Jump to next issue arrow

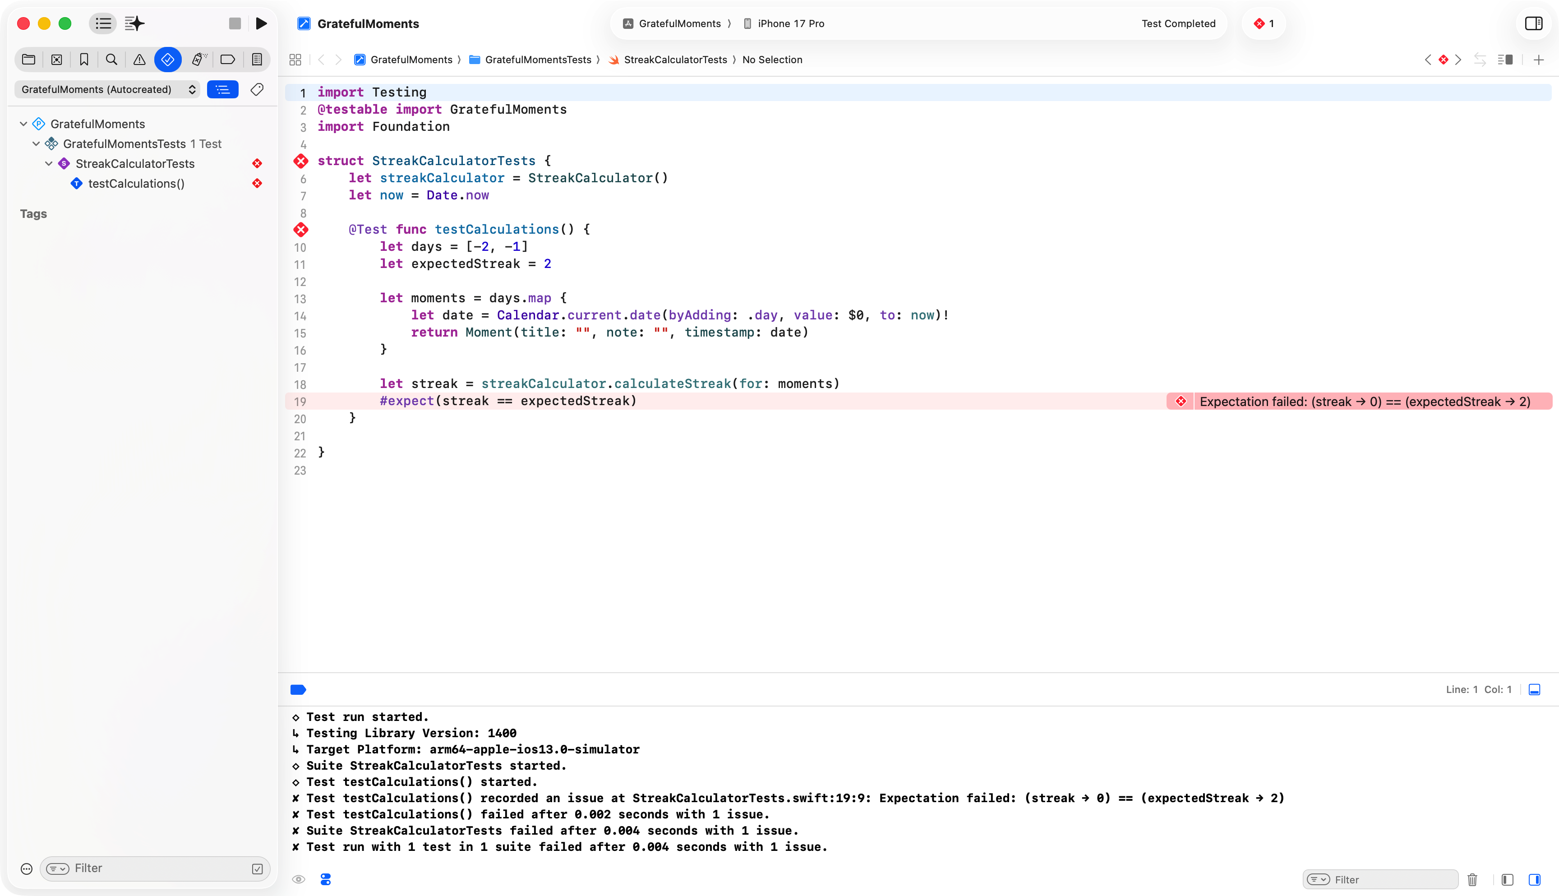click(1459, 60)
